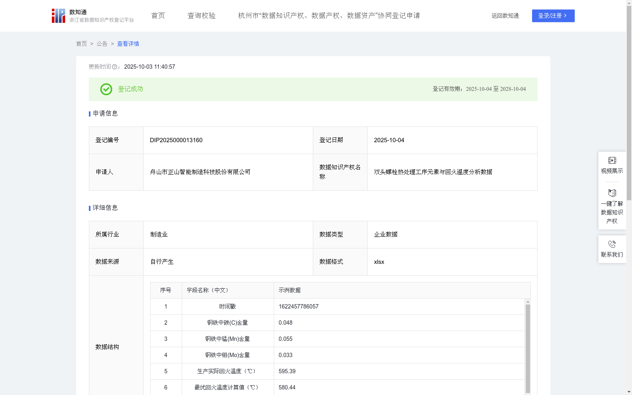Click the 申请信息 section heading
The height and width of the screenshot is (395, 632).
pos(105,114)
